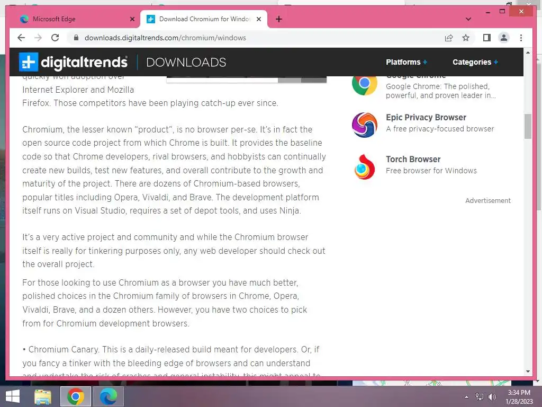The width and height of the screenshot is (542, 407).
Task: View site information lock icon
Action: (x=76, y=38)
